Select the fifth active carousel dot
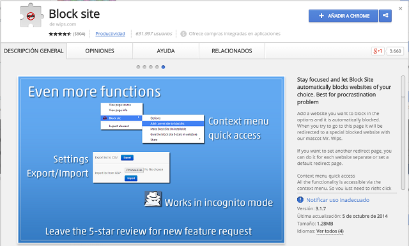Screen dimensions: 409x246 pos(164,67)
